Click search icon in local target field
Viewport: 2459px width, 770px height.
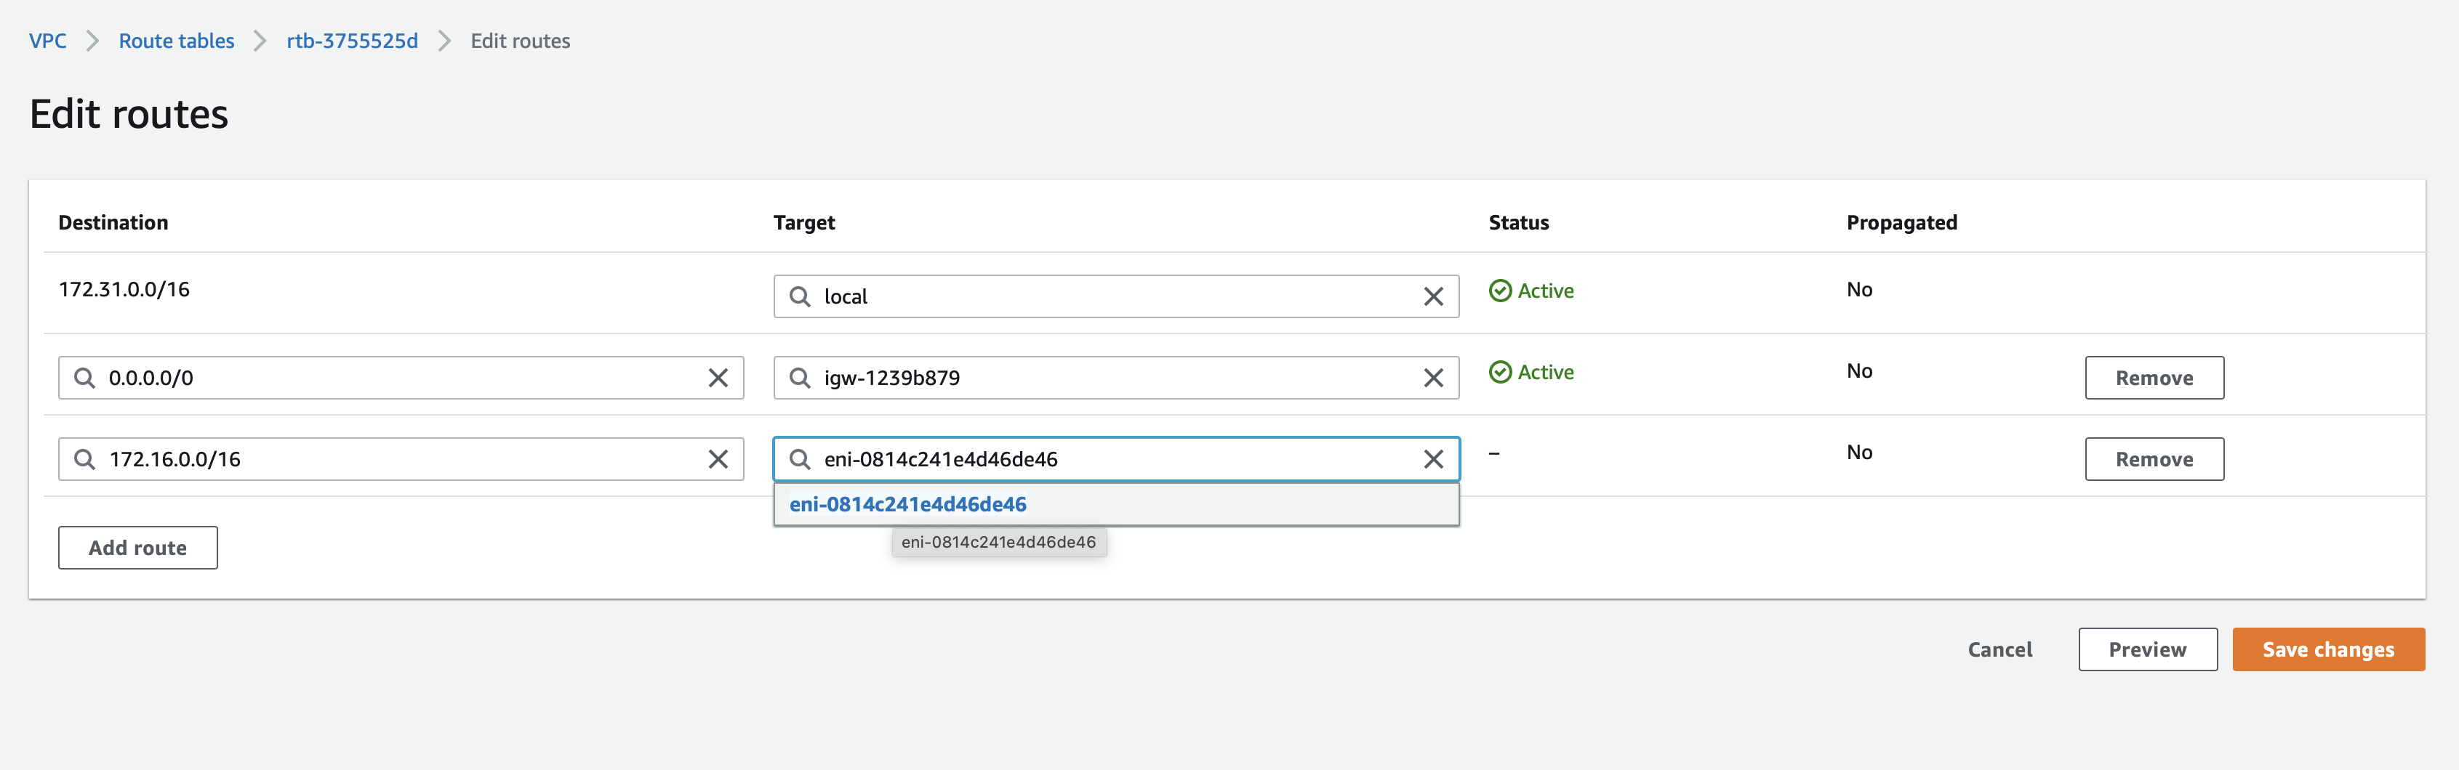pos(800,297)
